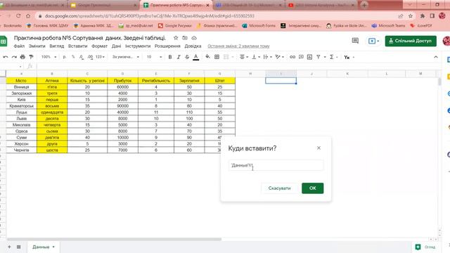Image resolution: width=450 pixels, height=253 pixels.
Task: Close the Куди вставити dialog
Action: pyautogui.click(x=319, y=148)
